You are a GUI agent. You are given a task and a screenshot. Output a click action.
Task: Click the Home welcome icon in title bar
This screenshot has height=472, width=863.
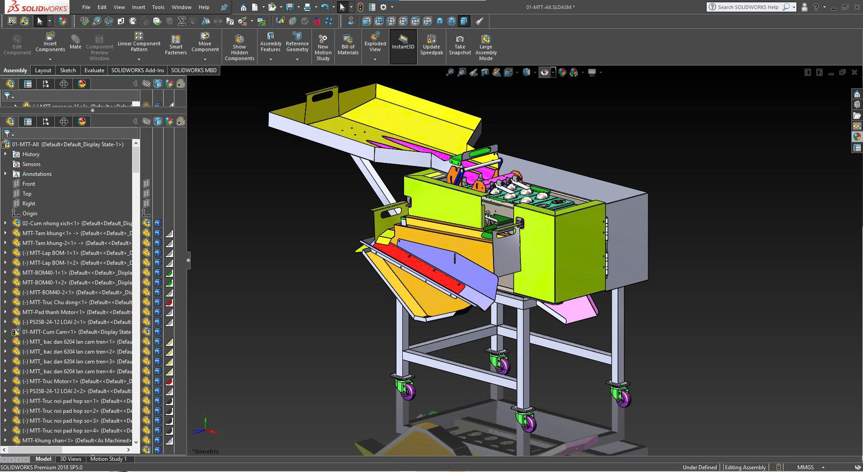[243, 7]
